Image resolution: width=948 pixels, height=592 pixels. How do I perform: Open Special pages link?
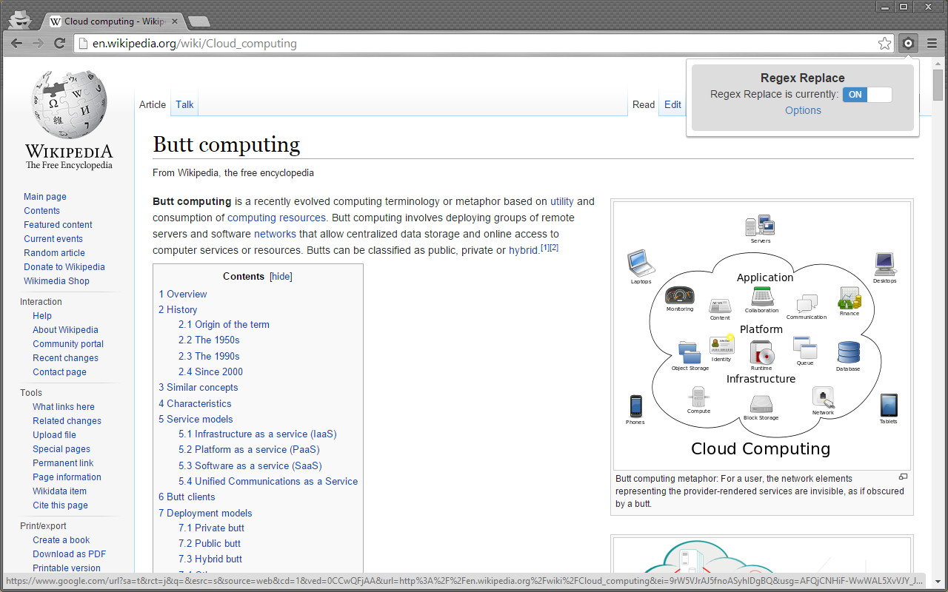(x=61, y=449)
